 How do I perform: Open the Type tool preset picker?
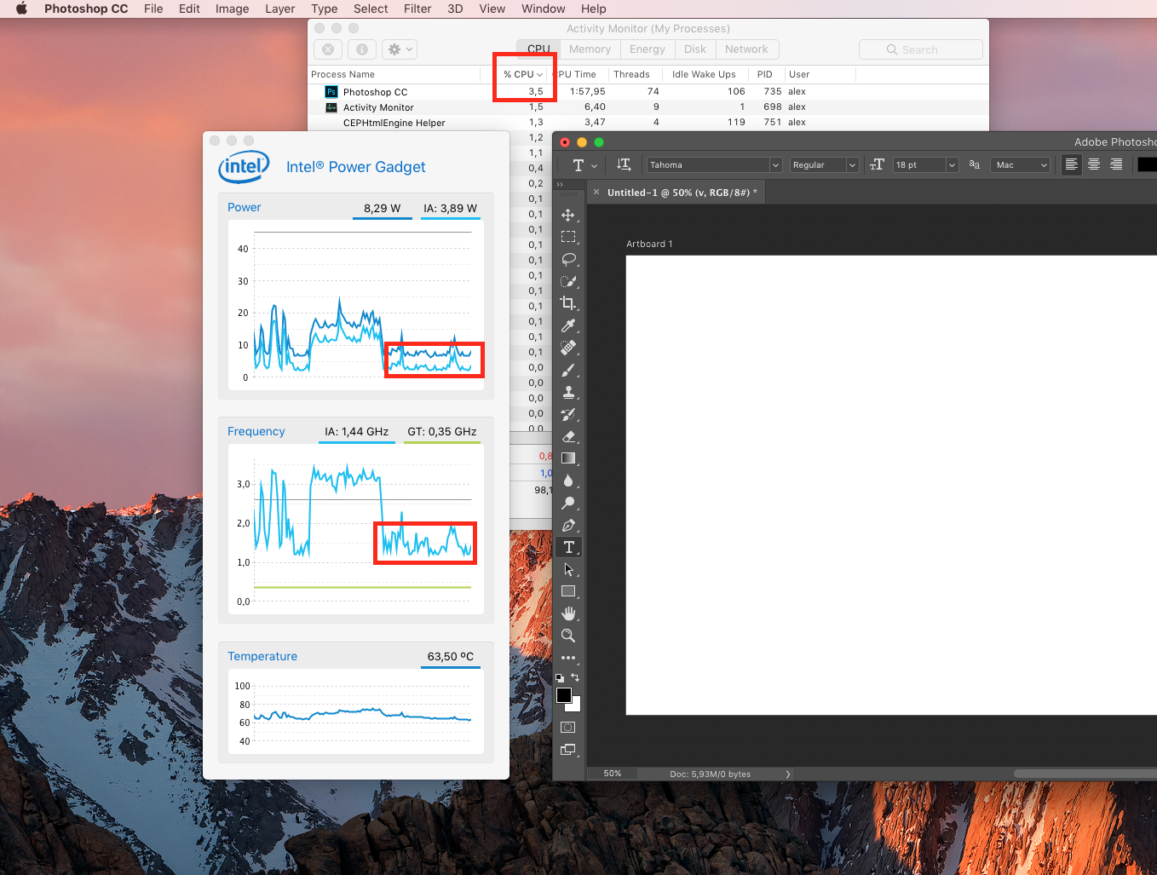click(584, 165)
